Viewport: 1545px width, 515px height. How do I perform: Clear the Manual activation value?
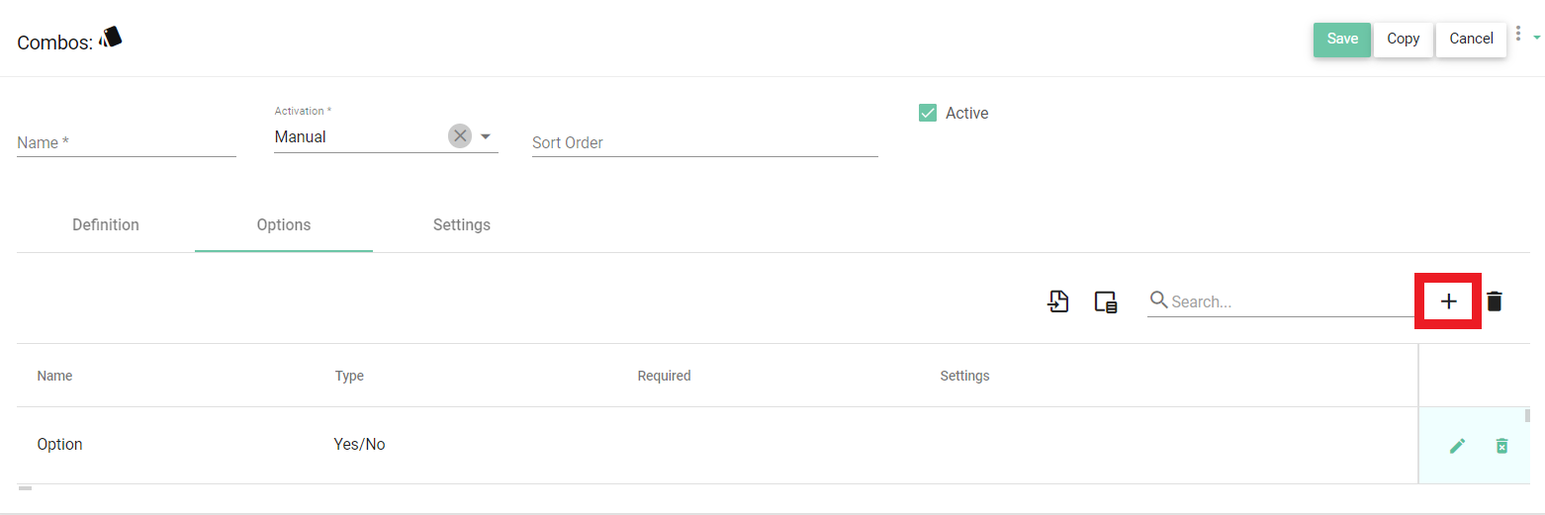(460, 136)
